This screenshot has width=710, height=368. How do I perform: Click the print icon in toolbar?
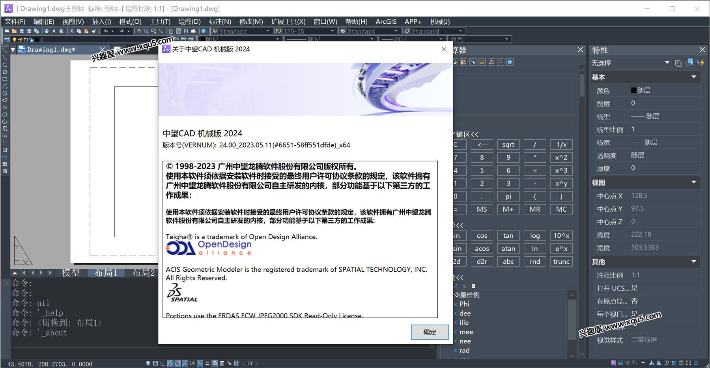pyautogui.click(x=47, y=31)
